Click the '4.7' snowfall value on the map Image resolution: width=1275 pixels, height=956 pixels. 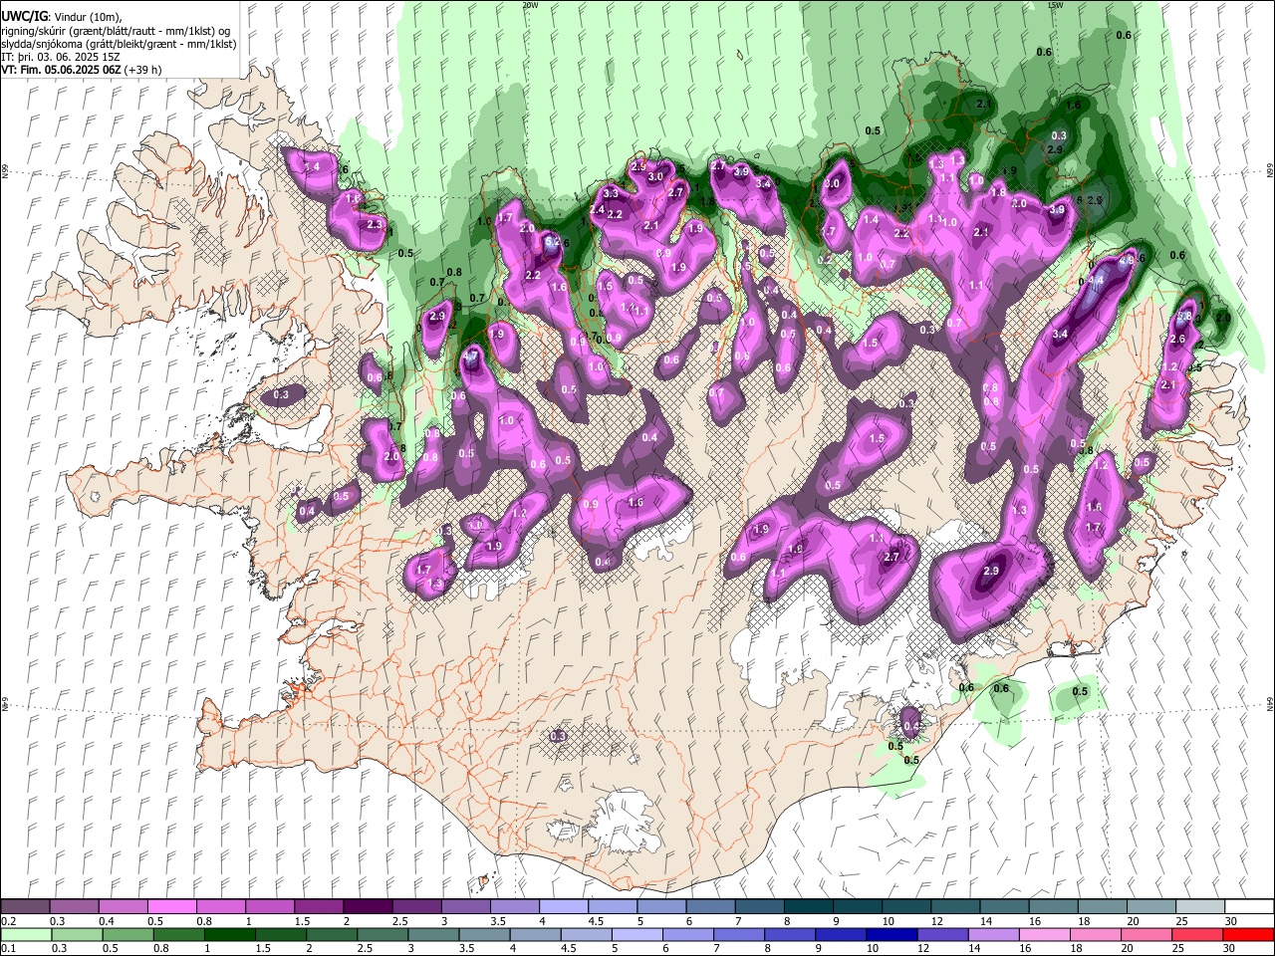point(472,356)
